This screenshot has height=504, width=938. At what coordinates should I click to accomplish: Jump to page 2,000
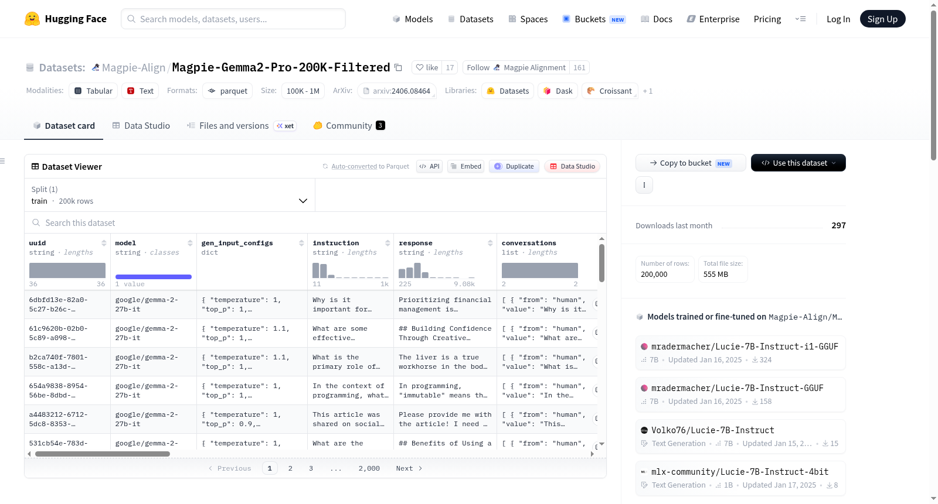(x=369, y=468)
